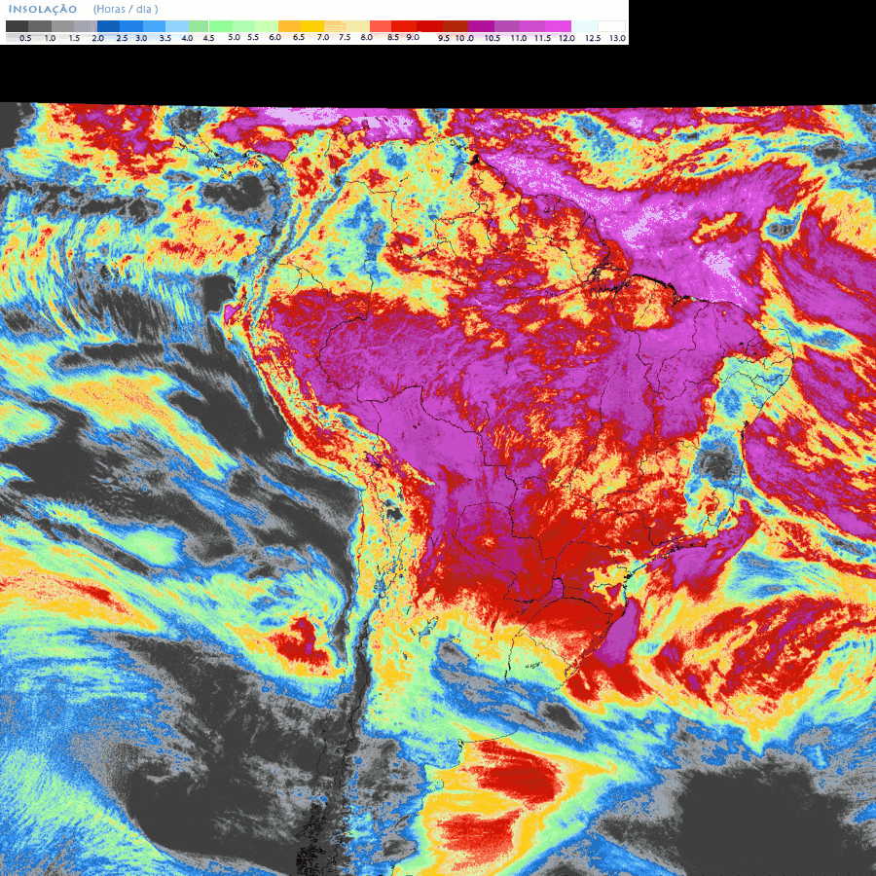The width and height of the screenshot is (876, 876).
Task: Choose the peach swatch between 7.0 and 7.5
Action: pos(334,26)
